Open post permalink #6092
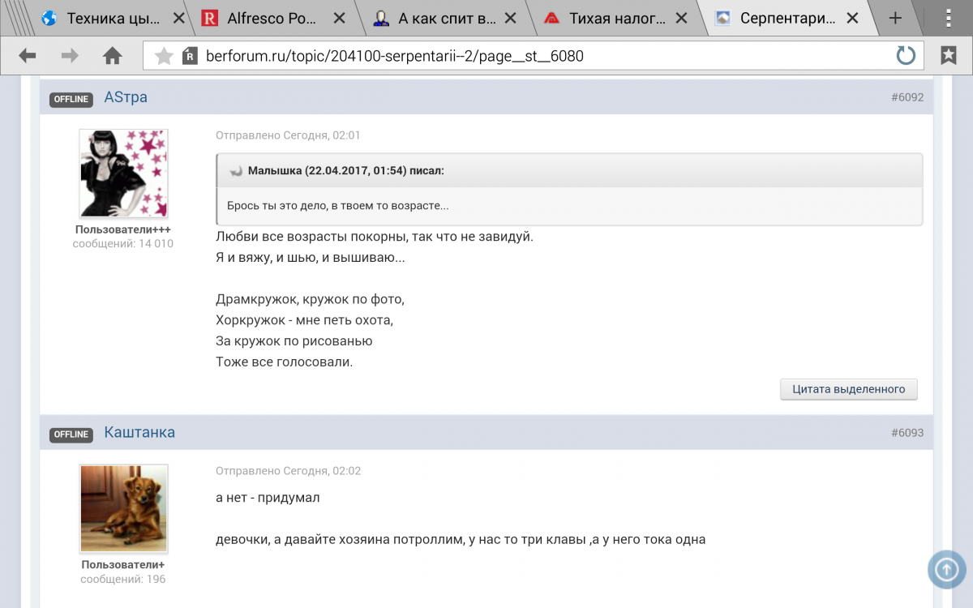Screen dimensions: 973x608 click(907, 97)
